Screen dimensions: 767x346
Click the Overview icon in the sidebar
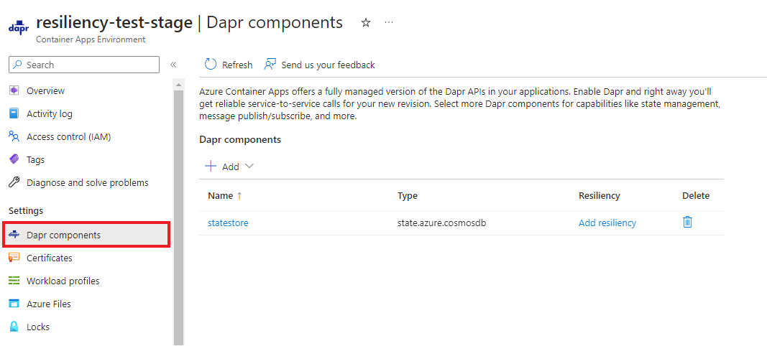point(14,91)
